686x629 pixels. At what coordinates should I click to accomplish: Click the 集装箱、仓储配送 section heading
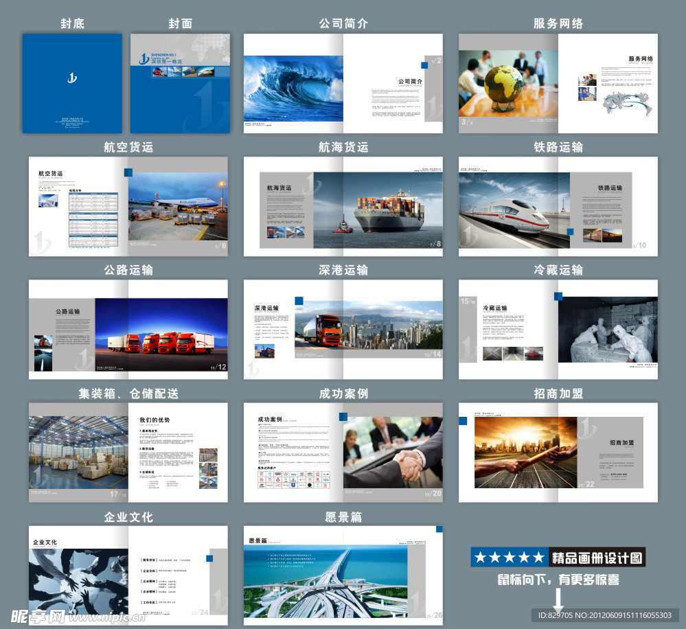128,393
